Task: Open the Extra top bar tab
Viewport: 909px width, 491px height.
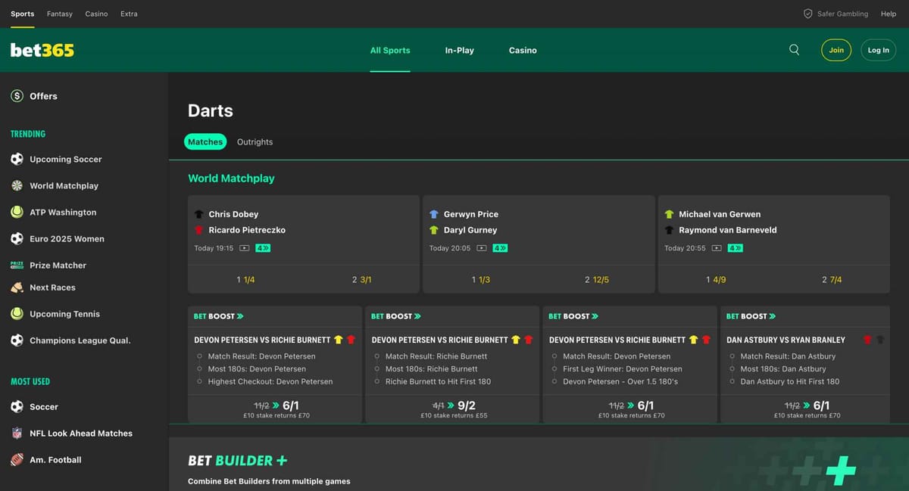Action: 129,14
